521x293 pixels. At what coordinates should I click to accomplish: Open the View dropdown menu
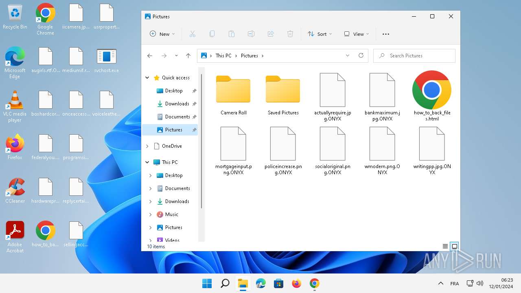[356, 34]
